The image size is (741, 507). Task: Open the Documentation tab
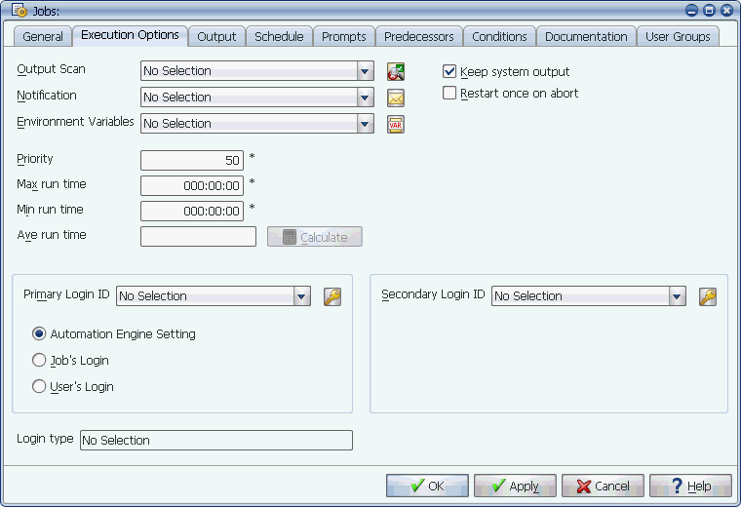586,36
